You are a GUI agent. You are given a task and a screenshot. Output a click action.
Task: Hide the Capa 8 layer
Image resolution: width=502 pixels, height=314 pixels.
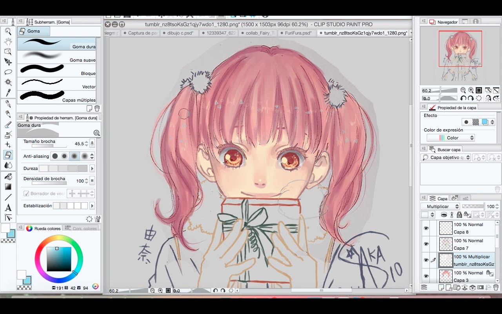tap(426, 228)
